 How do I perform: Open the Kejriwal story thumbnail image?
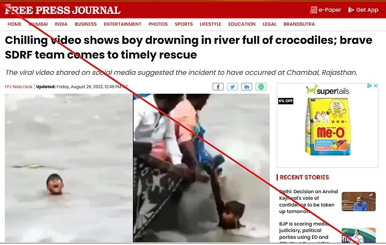point(359,202)
